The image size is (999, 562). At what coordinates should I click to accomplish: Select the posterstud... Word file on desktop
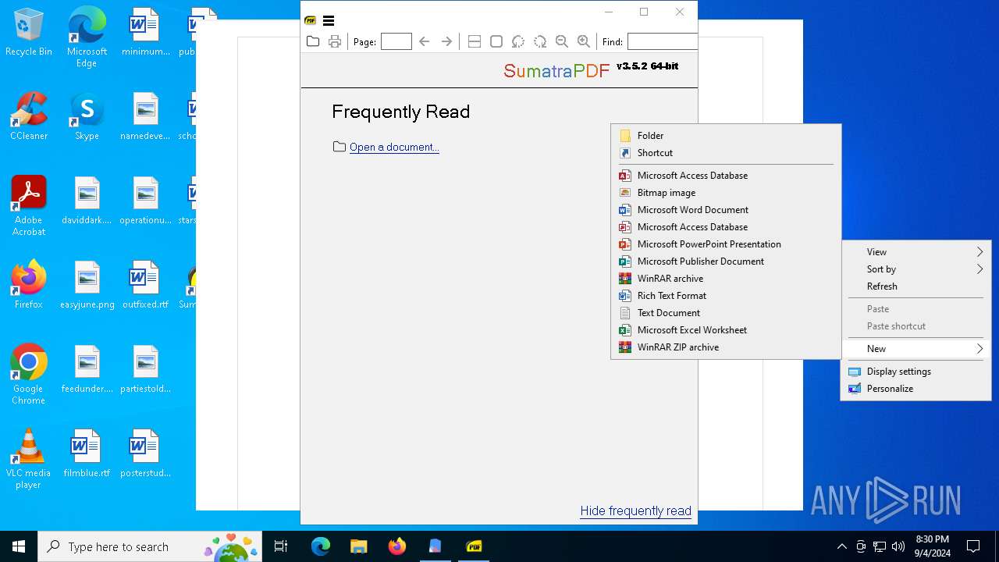click(x=145, y=453)
